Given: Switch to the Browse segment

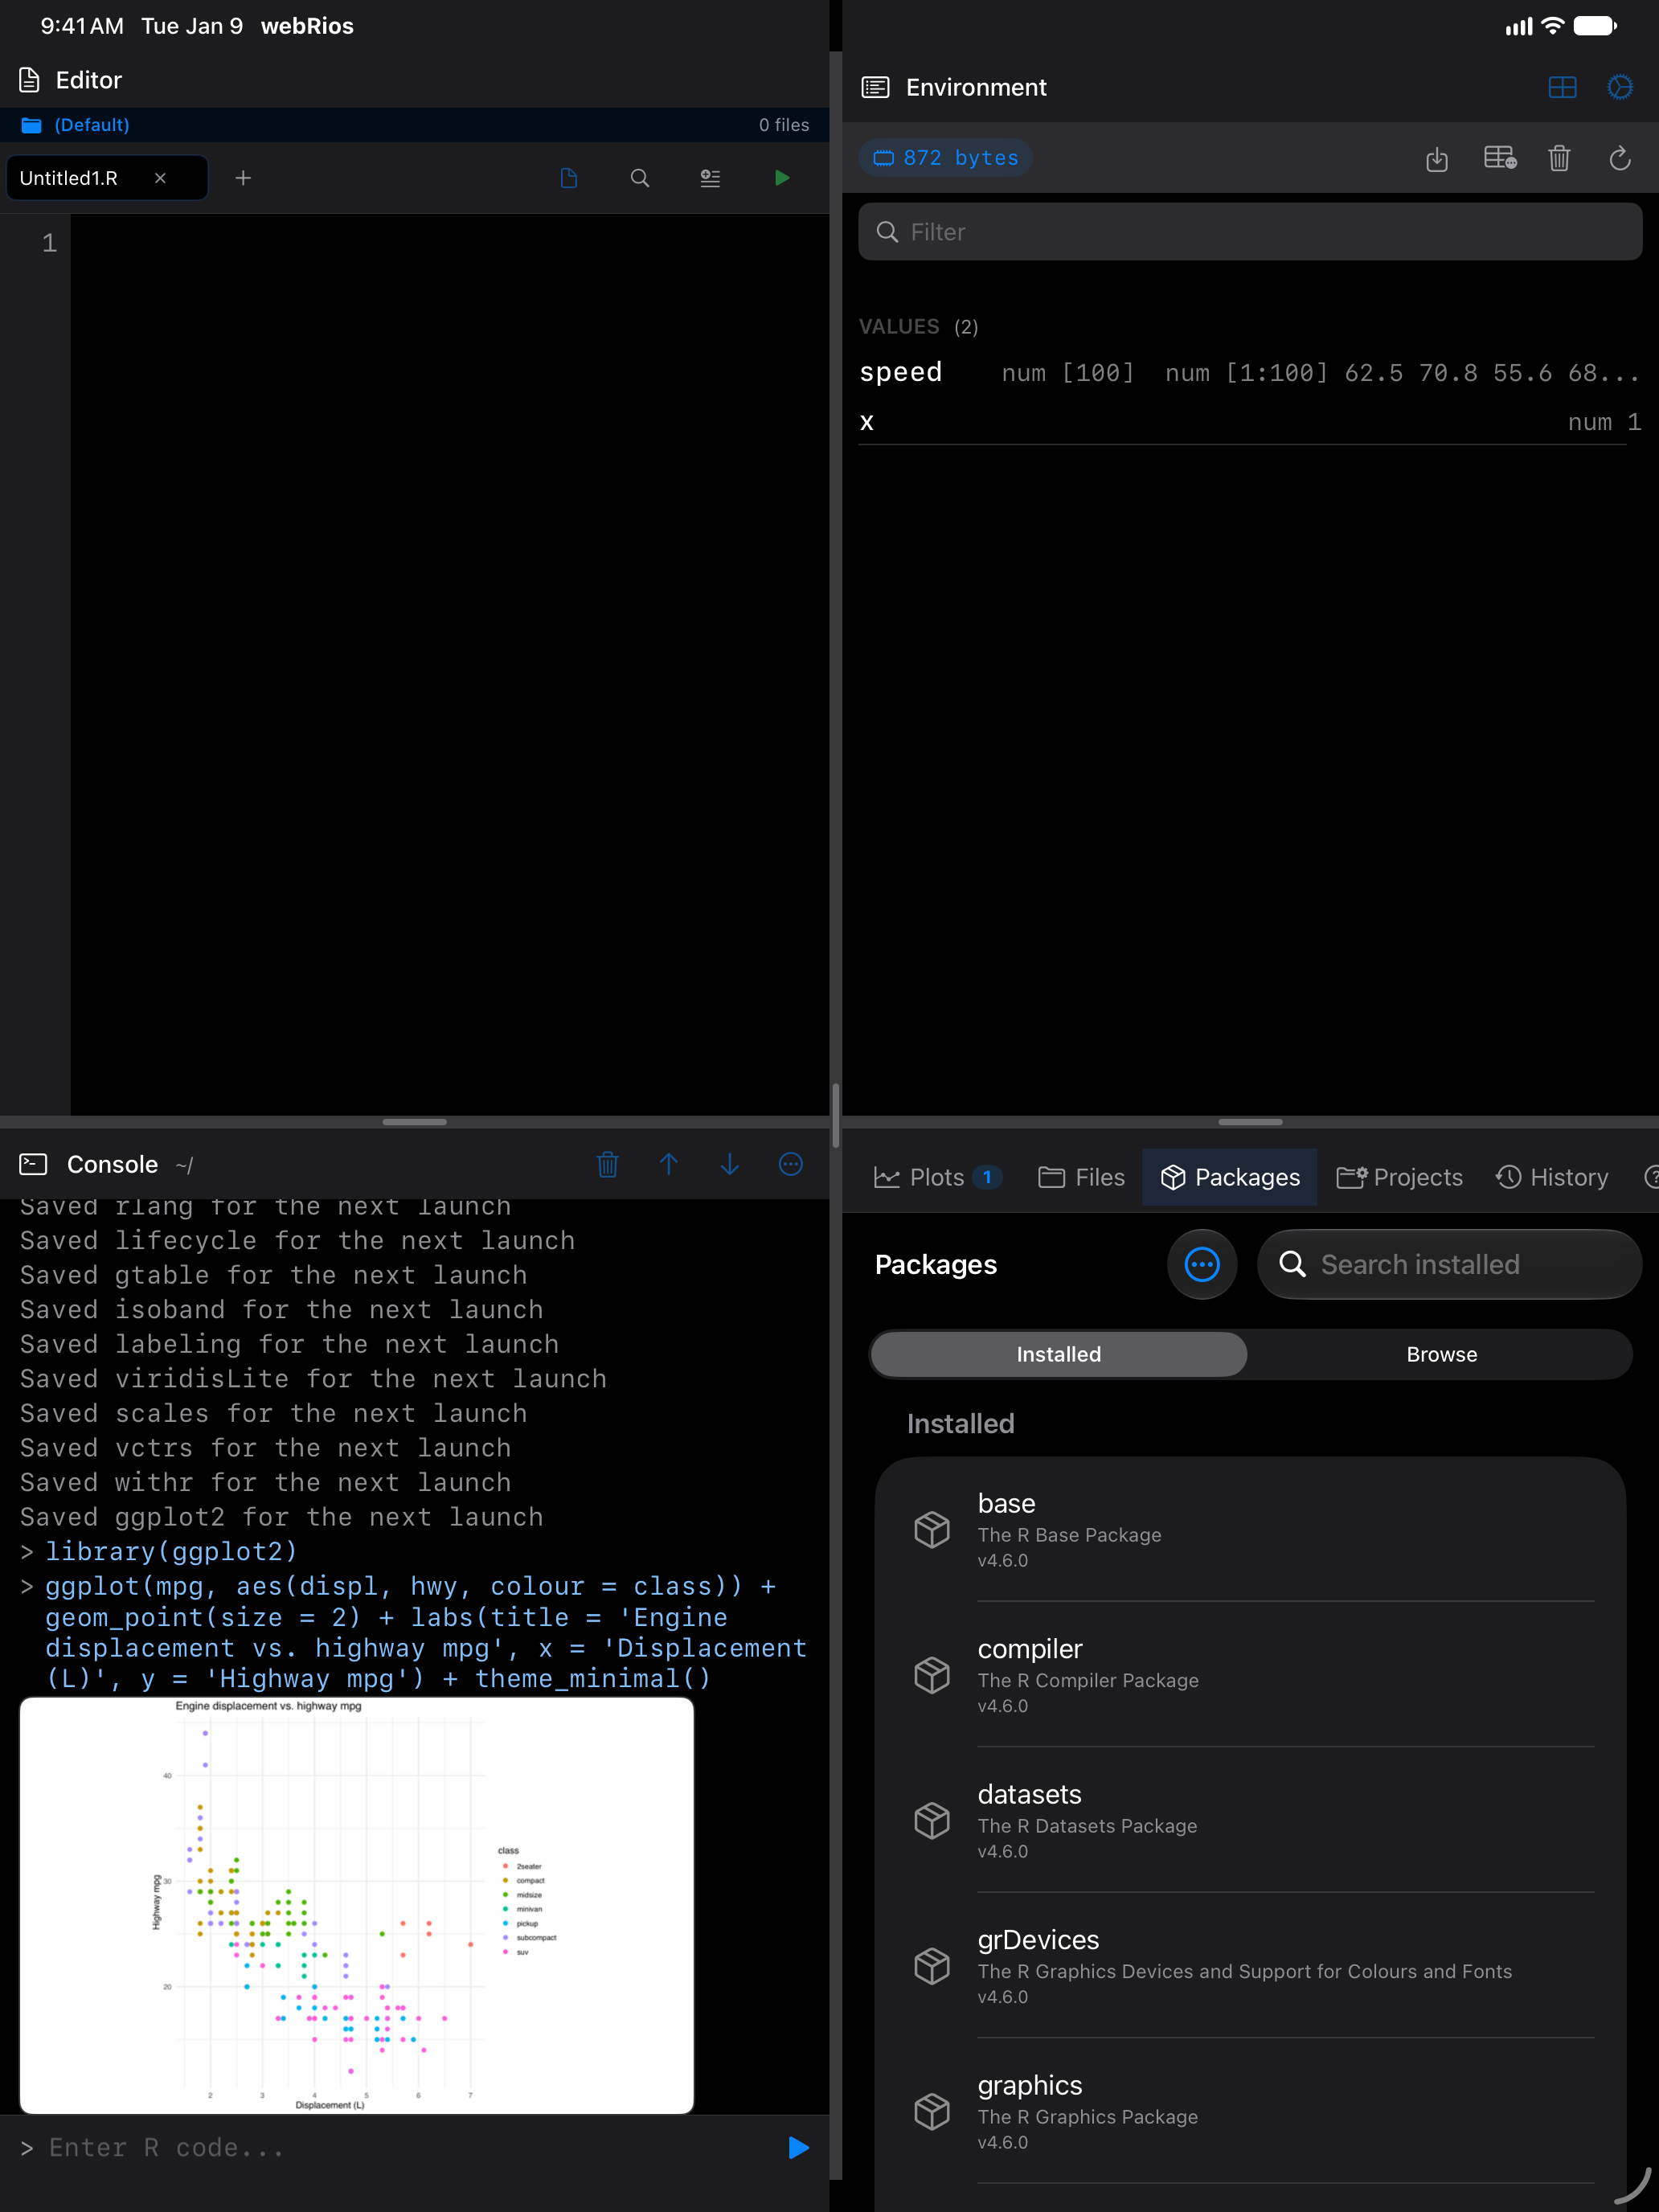Looking at the screenshot, I should (x=1441, y=1354).
